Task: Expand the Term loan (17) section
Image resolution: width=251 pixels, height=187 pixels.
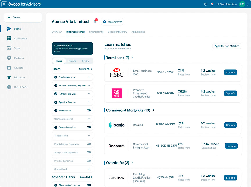Action: [132, 58]
